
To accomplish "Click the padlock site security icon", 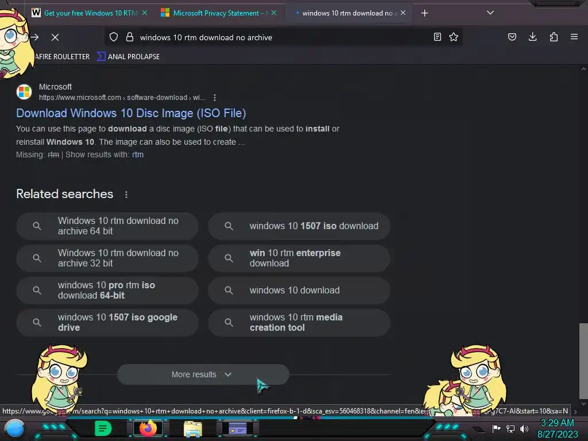I will tap(130, 37).
